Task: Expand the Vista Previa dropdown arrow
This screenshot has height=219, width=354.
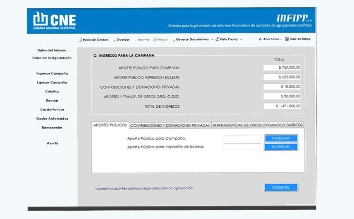Action: [241, 39]
